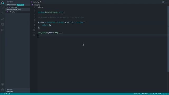
Task: Go to line via Ln 12, Col 1
Action: click(x=137, y=94)
